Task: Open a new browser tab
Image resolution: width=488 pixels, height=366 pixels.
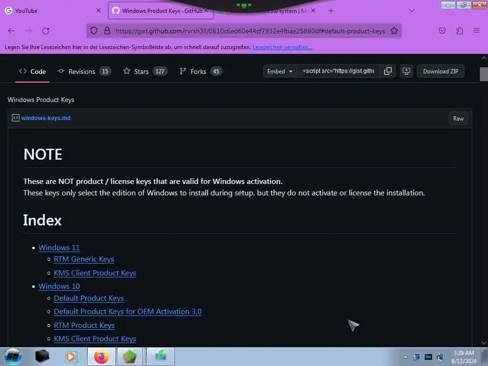Action: click(x=331, y=11)
